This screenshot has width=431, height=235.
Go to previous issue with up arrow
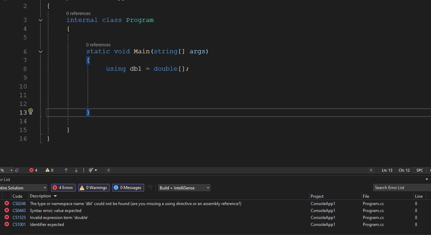(66, 170)
